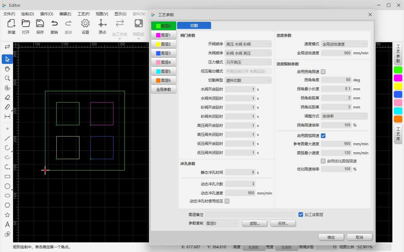Pick the measure ruler tool
Image resolution: width=404 pixels, height=252 pixels.
(7, 107)
